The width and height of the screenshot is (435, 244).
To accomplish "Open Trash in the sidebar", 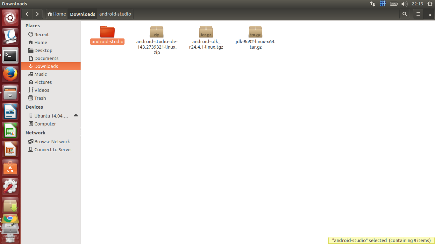I will 51,98.
